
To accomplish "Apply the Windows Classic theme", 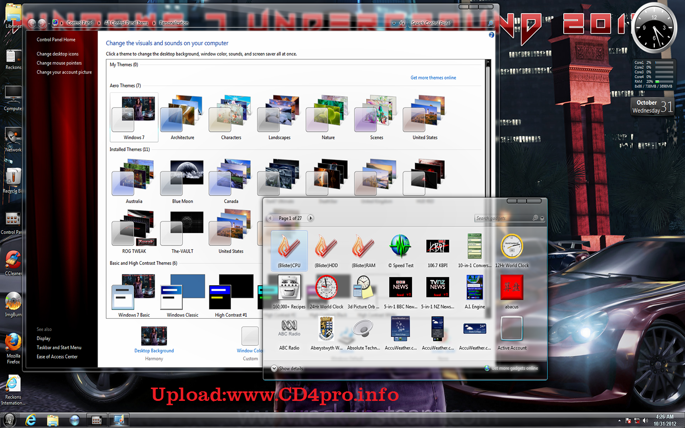I will [183, 295].
